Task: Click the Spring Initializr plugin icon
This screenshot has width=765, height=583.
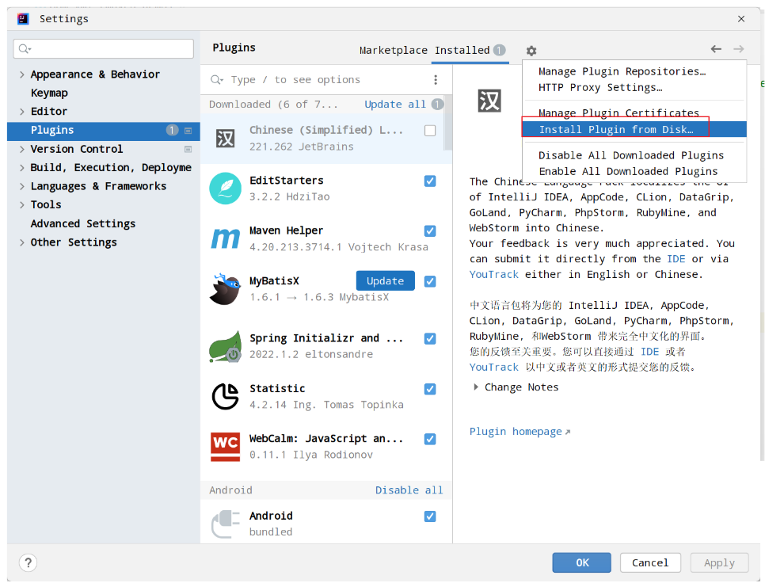Action: [225, 346]
